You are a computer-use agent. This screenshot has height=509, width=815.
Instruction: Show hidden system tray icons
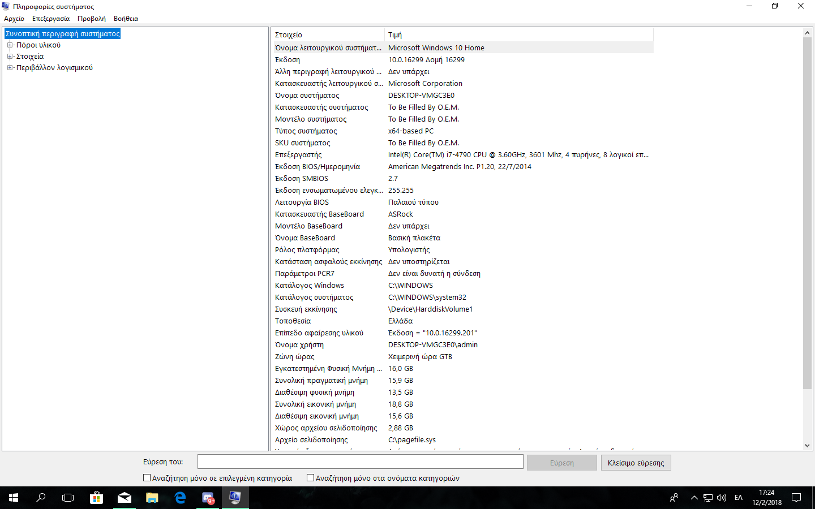pyautogui.click(x=694, y=498)
